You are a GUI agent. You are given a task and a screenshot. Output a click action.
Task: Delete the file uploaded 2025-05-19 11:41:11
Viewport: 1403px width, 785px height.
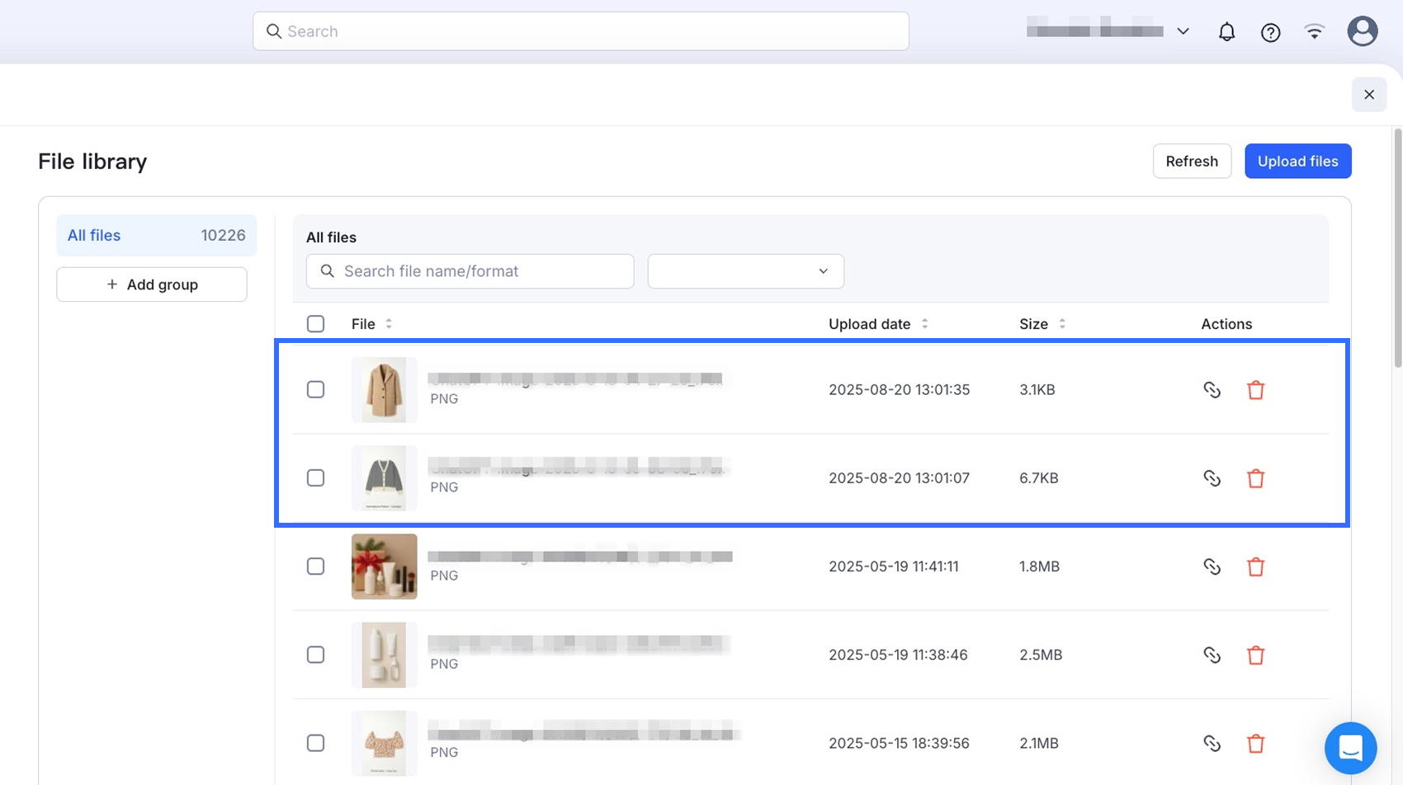pyautogui.click(x=1255, y=566)
